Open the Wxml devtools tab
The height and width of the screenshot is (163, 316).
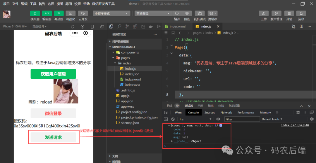pyautogui.click(x=178, y=113)
